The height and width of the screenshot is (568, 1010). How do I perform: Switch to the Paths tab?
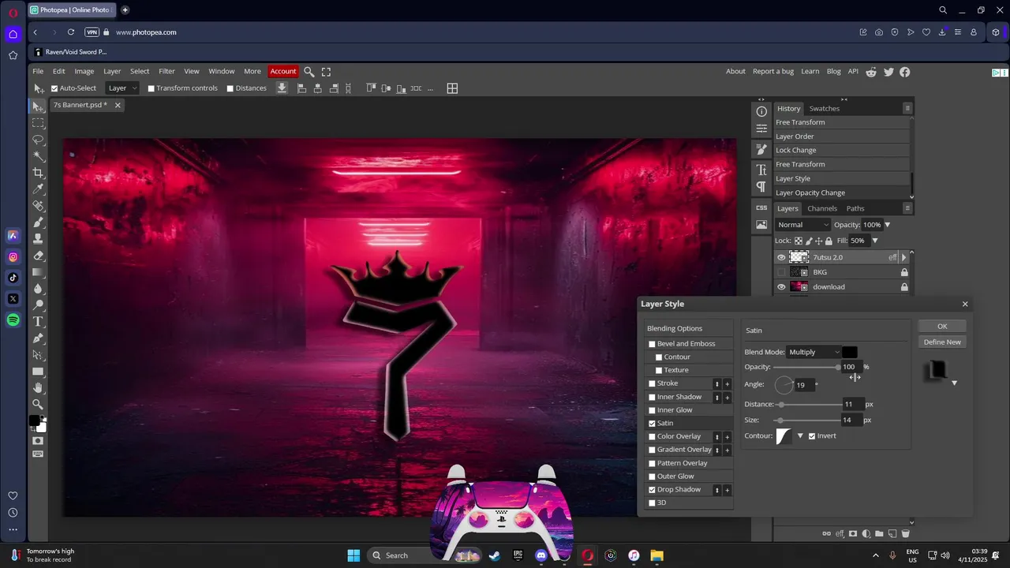855,208
